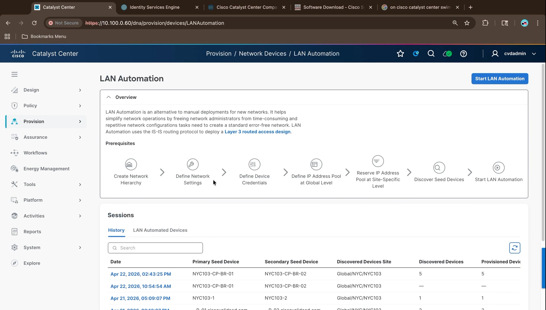This screenshot has width=546, height=310.
Task: Click the browser address bar URL
Action: (155, 23)
